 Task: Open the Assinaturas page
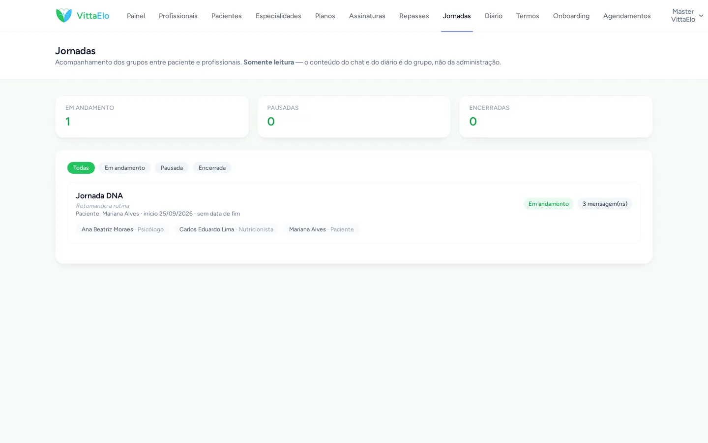pyautogui.click(x=367, y=16)
